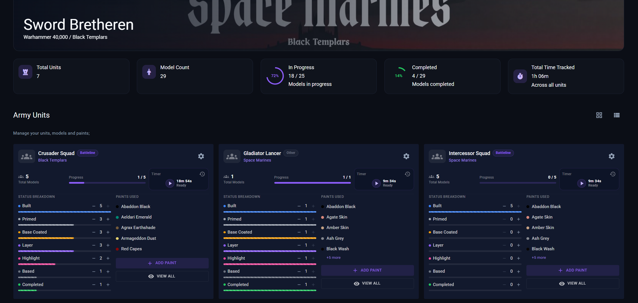The image size is (638, 303).
Task: Click the Total Time Tracked stopwatch icon
Action: [x=520, y=76]
